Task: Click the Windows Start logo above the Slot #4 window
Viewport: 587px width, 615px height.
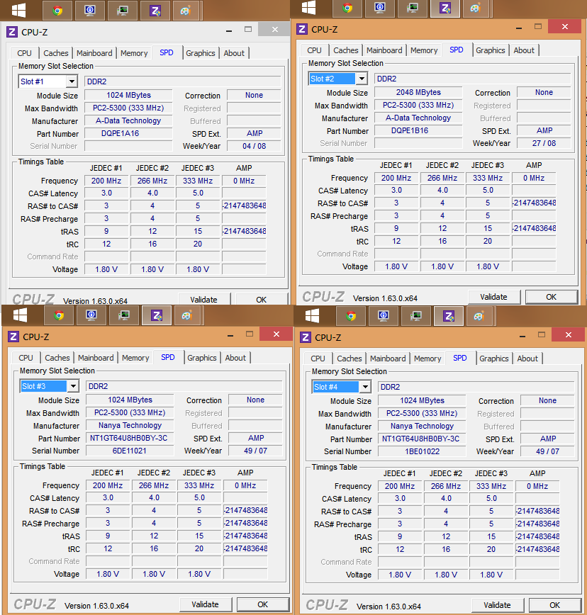Action: pyautogui.click(x=313, y=316)
